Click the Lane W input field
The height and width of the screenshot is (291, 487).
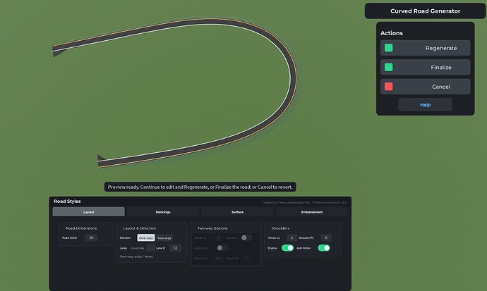coord(176,248)
